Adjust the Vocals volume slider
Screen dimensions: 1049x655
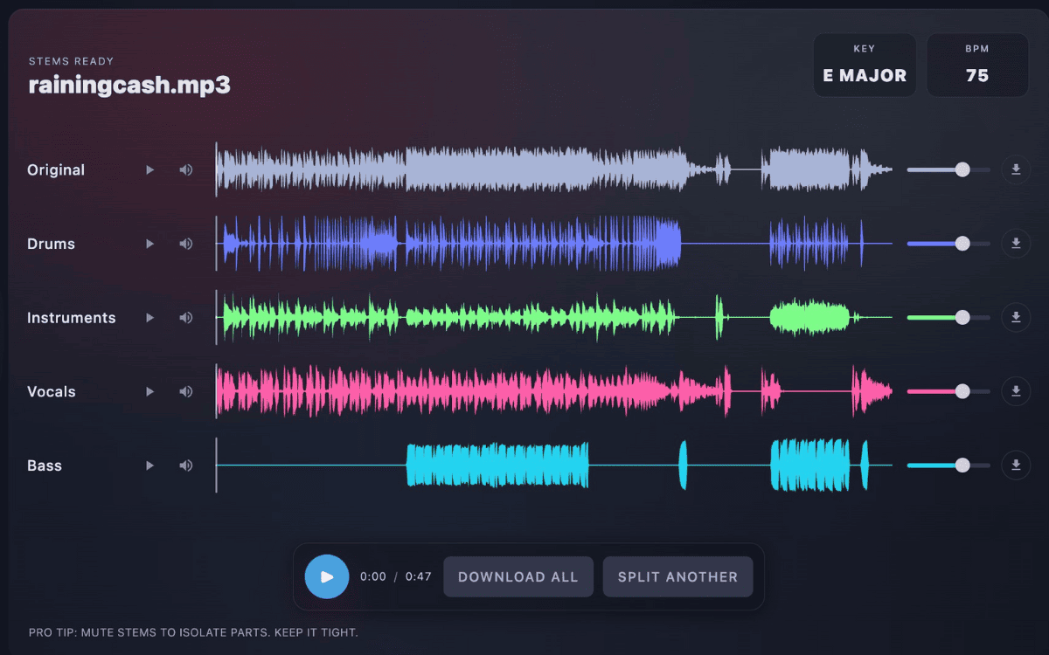pos(962,391)
